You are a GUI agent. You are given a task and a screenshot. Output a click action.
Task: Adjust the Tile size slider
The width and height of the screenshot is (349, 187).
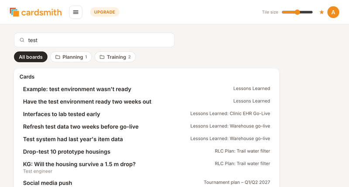pyautogui.click(x=297, y=12)
